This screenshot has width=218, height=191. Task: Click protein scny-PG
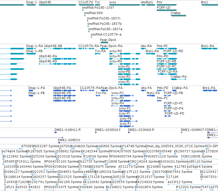click(118, 93)
